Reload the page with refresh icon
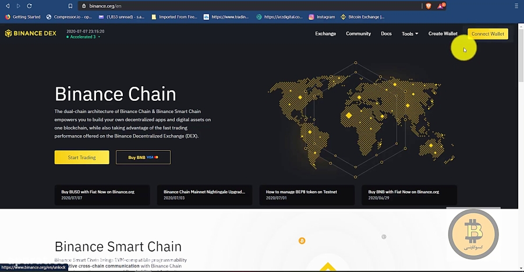This screenshot has width=524, height=272. pyautogui.click(x=30, y=6)
